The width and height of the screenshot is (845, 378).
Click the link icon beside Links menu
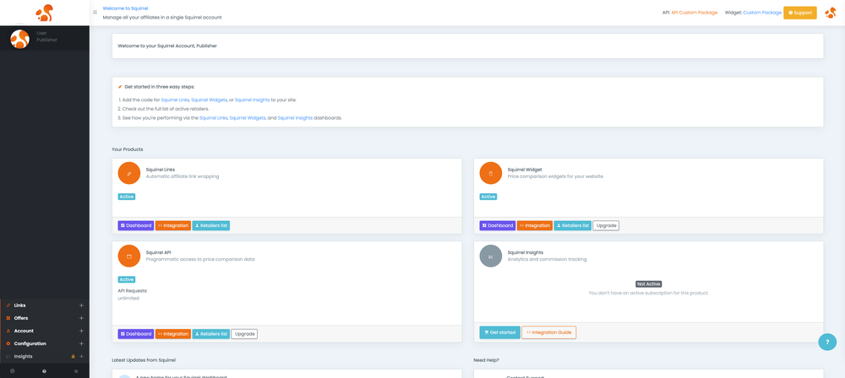pyautogui.click(x=8, y=305)
